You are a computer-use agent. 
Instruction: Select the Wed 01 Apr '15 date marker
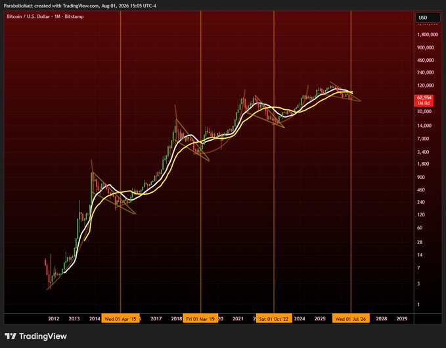[120, 319]
